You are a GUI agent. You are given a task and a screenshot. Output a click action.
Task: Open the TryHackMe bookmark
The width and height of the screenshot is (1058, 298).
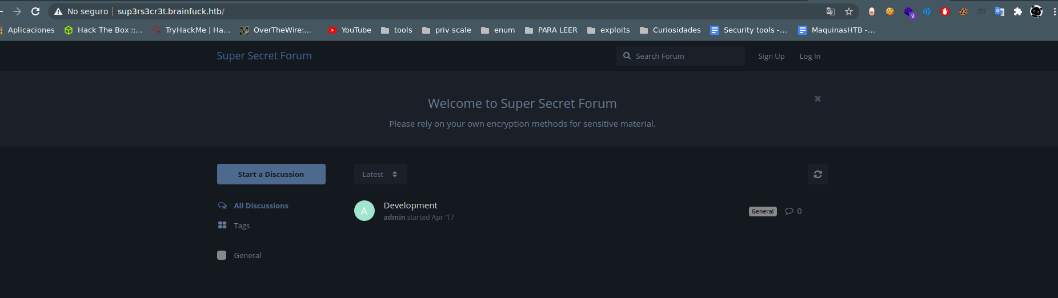pos(191,30)
